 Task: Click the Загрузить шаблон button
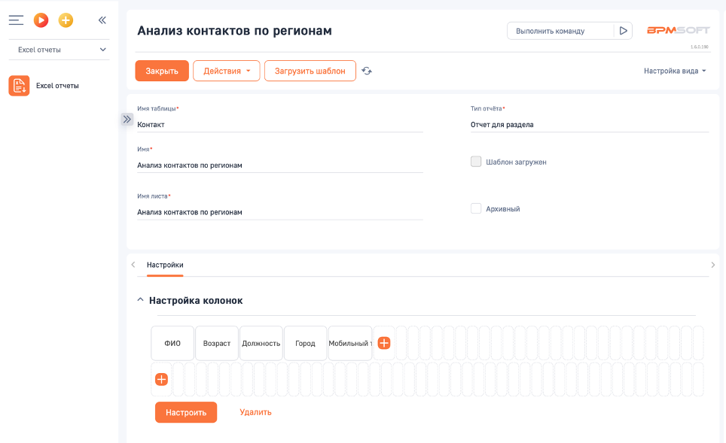pyautogui.click(x=310, y=71)
